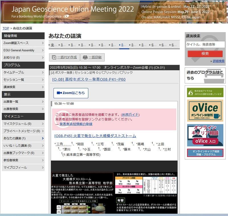Viewport: 228px width, 216px height.
Task: Select the first 全 tab in date strip
Action: [x=53, y=45]
